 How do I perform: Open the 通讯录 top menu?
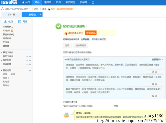click(x=48, y=2)
